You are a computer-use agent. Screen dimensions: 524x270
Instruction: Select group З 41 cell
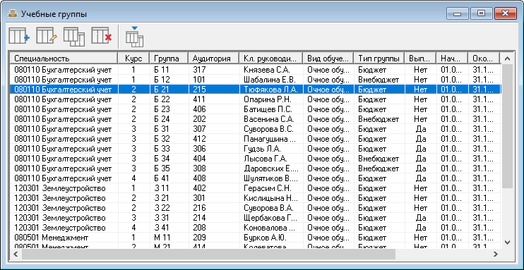click(x=169, y=228)
